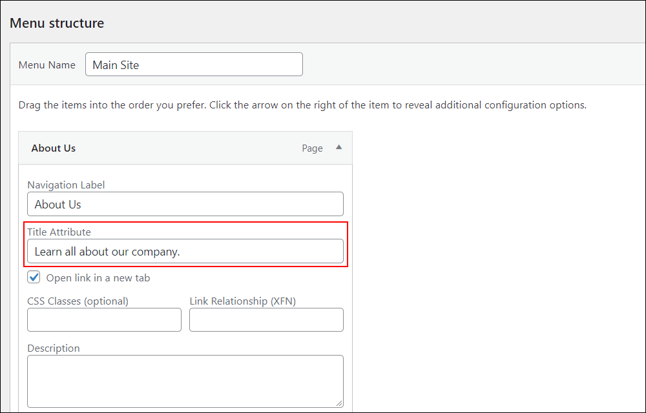Uncheck Open link in a new tab
Image resolution: width=646 pixels, height=413 pixels.
click(x=34, y=277)
